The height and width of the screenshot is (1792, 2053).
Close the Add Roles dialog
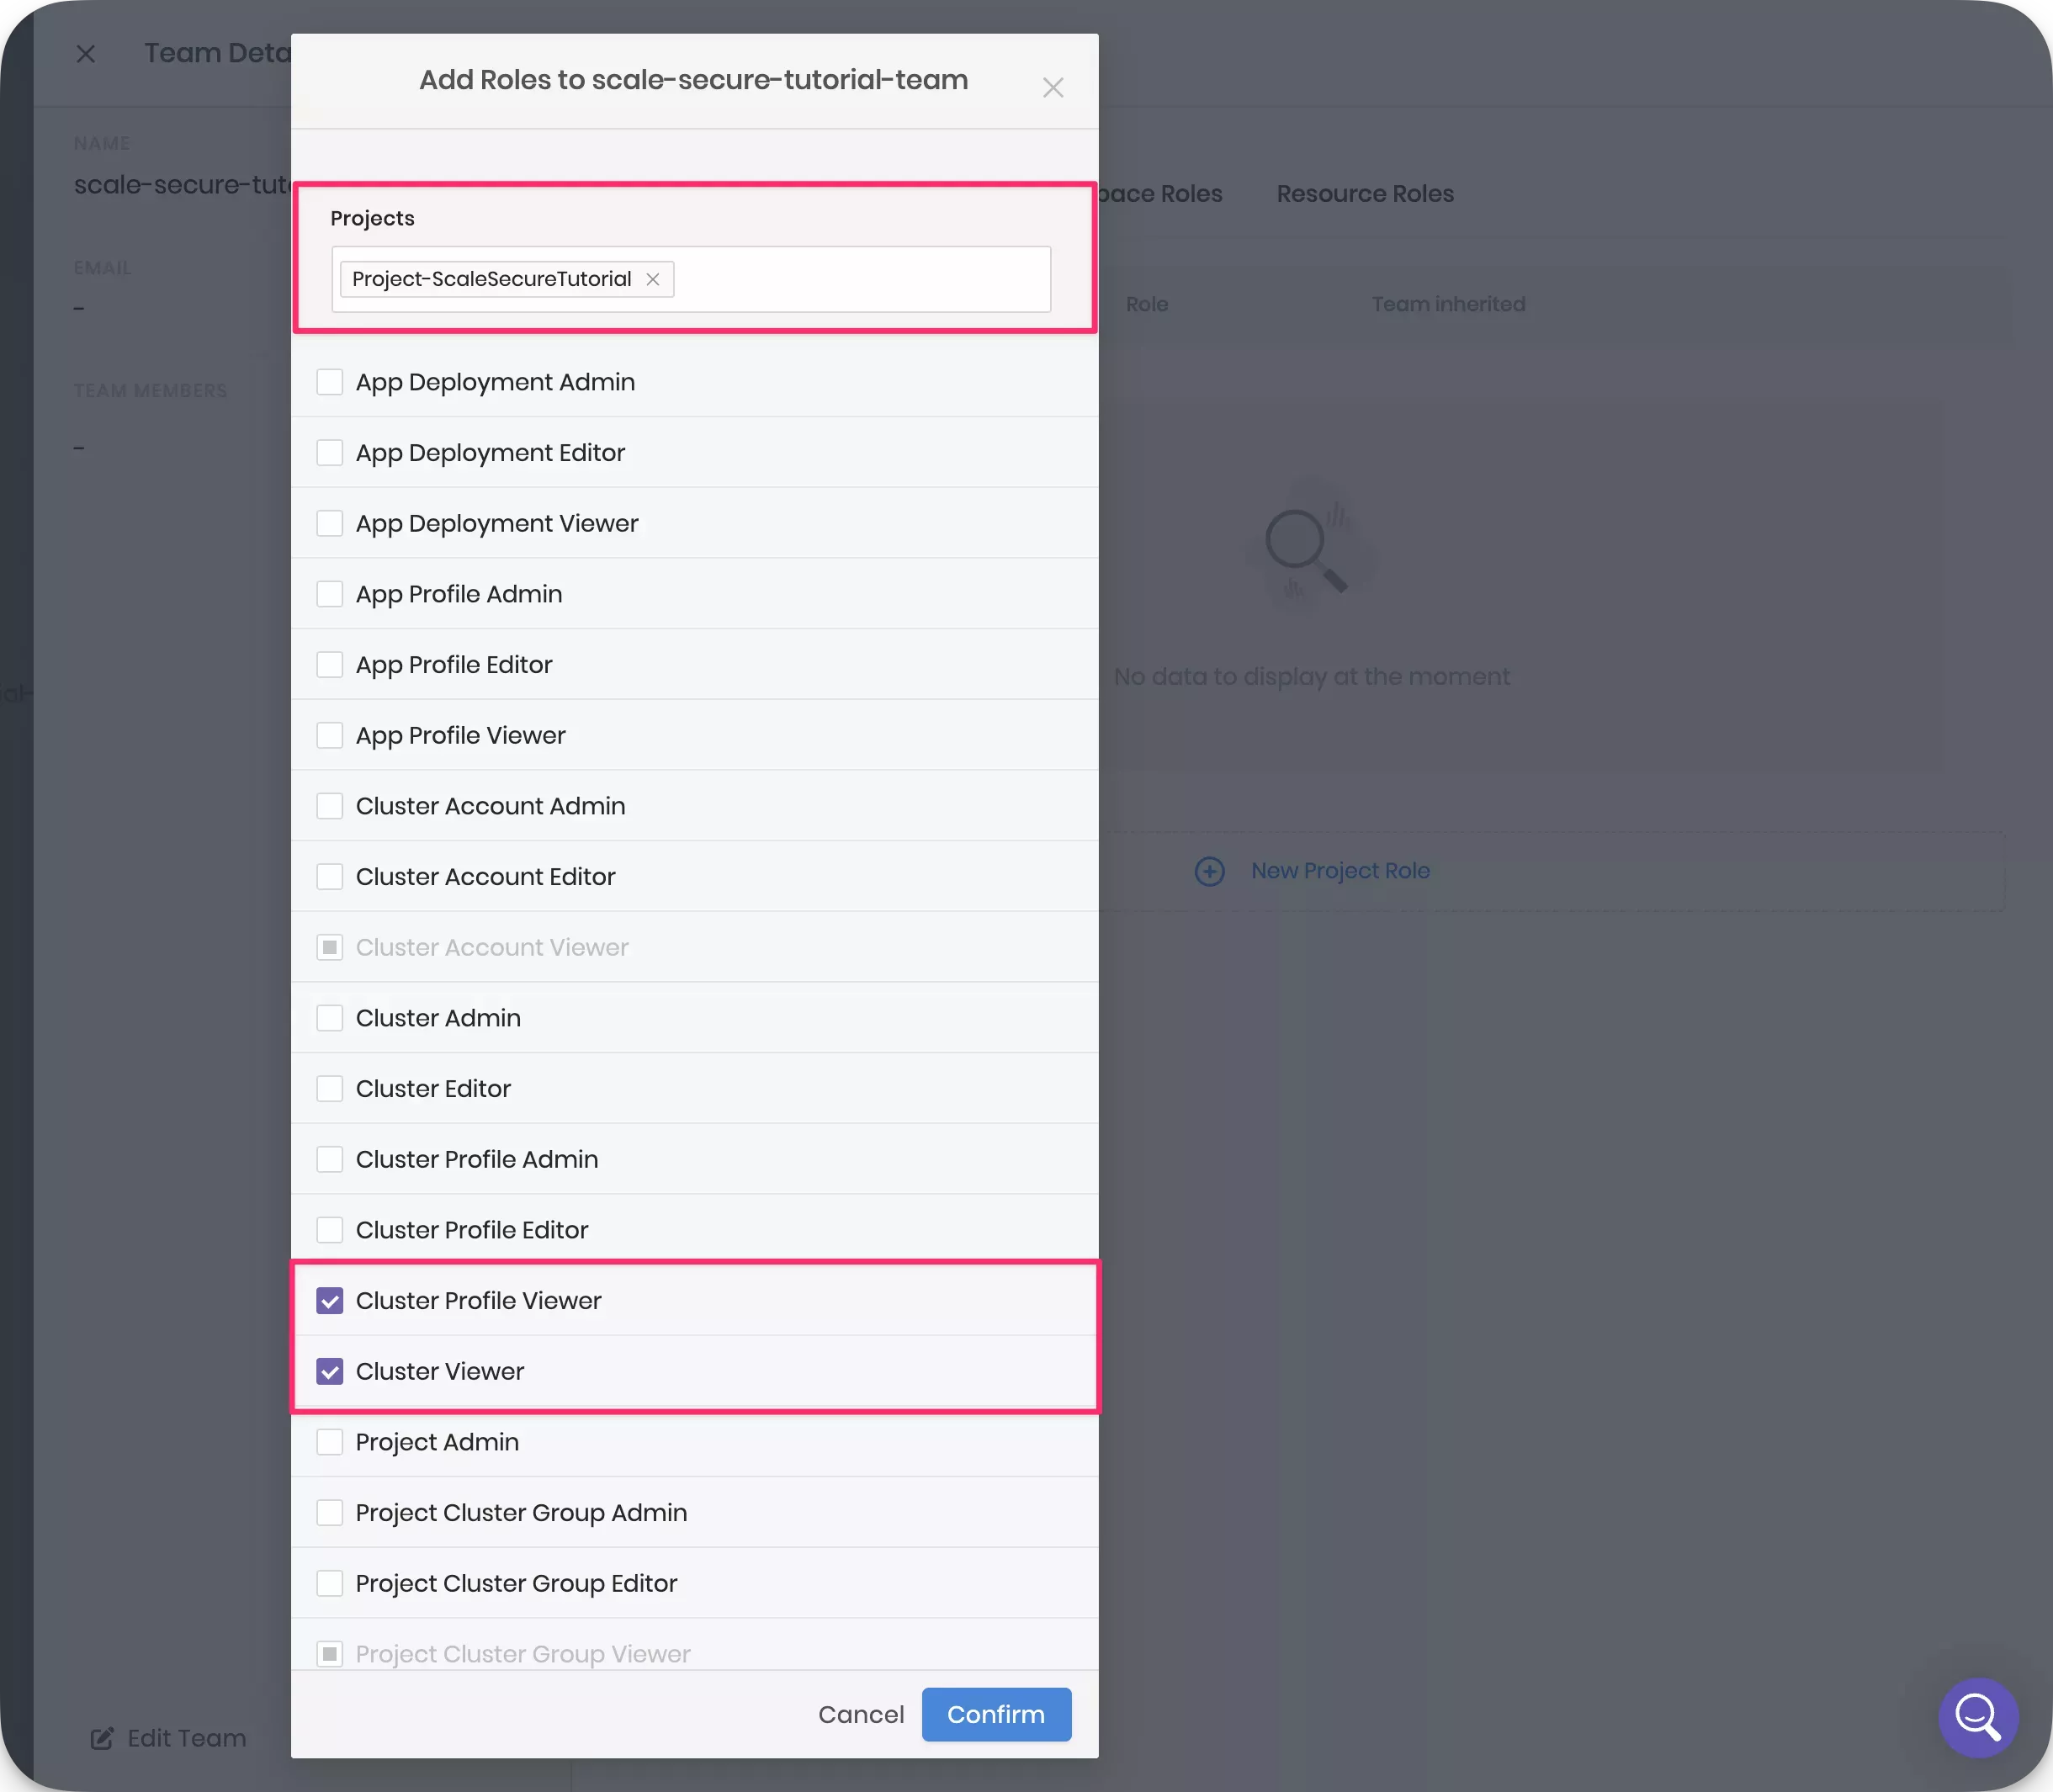[x=1053, y=88]
